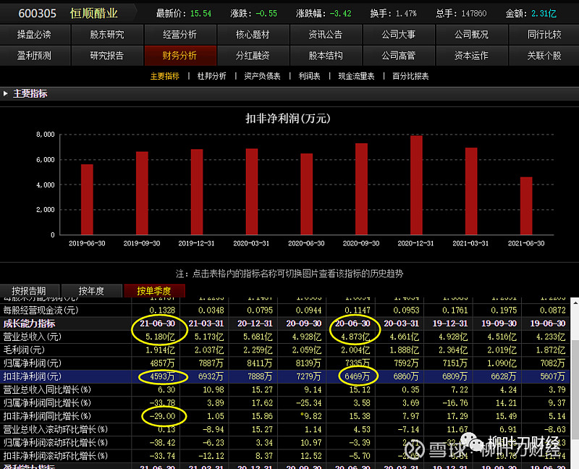Open the 操盘必读 tab
This screenshot has height=469, width=579.
click(34, 35)
